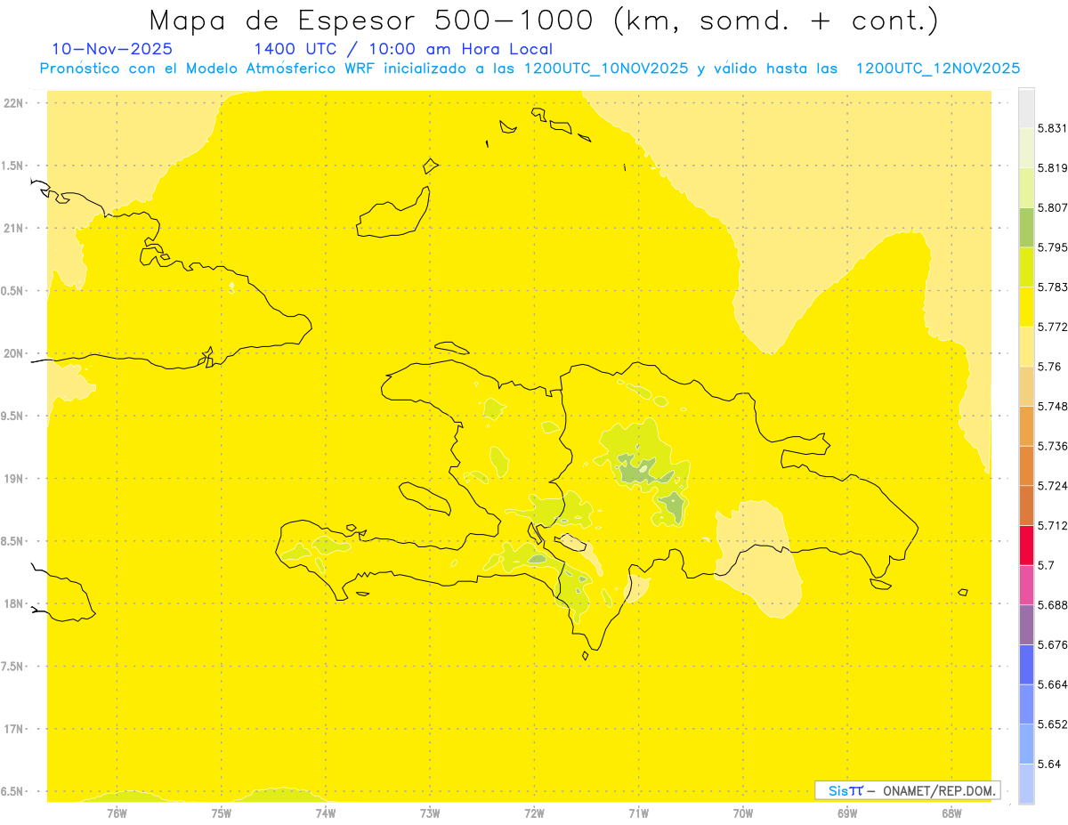Select the pink swatch between 5.7 and 5.688
The image size is (1068, 825).
(x=1026, y=584)
